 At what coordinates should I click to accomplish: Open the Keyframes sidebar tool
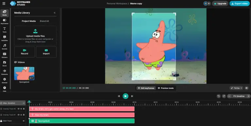click(x=5, y=21)
